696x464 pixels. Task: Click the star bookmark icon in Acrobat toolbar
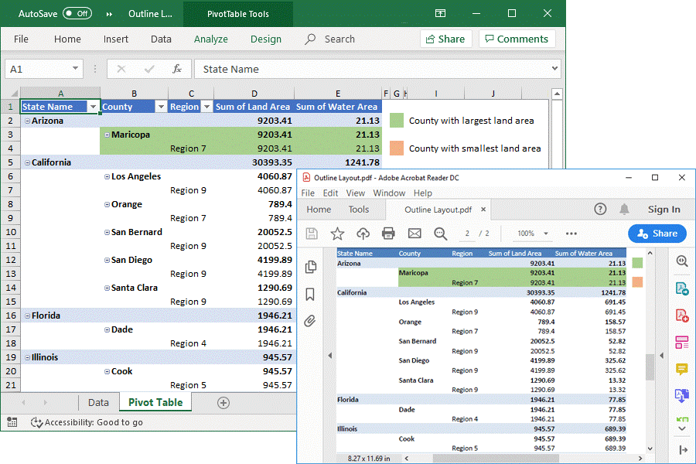337,234
